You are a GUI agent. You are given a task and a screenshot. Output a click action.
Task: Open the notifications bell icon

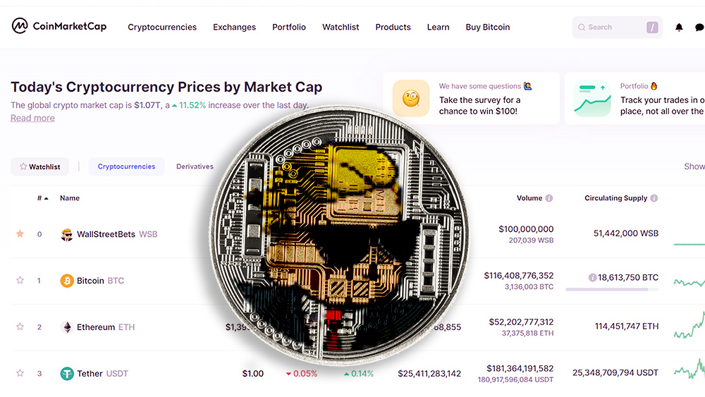point(679,28)
